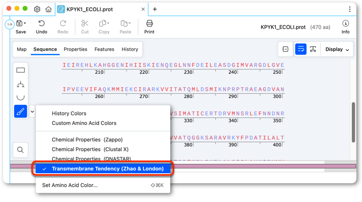Viewport: 362px width, 202px height.
Task: Choose Chemical Properties (Zappo) menu item
Action: (87, 140)
